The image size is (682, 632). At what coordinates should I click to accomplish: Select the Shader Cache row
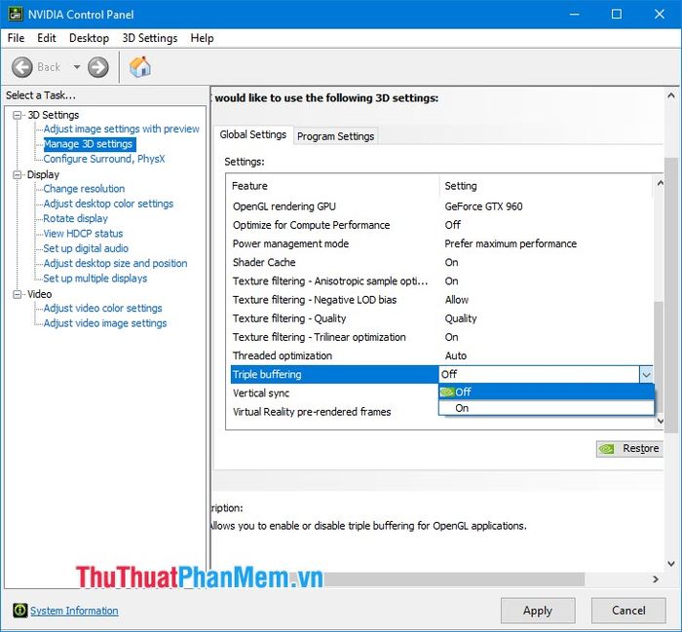[x=441, y=263]
